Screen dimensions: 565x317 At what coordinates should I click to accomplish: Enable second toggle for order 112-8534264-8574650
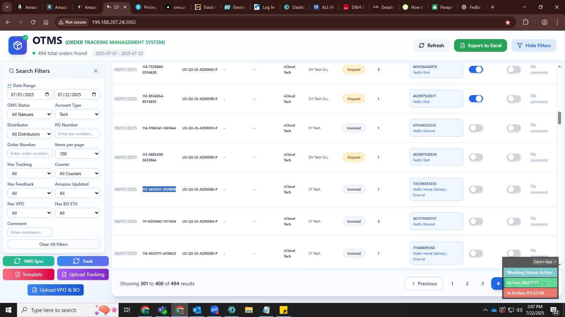coord(514,99)
